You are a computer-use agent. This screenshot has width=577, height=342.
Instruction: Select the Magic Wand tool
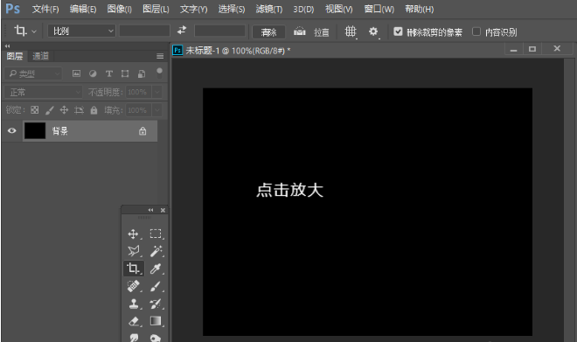pos(156,251)
